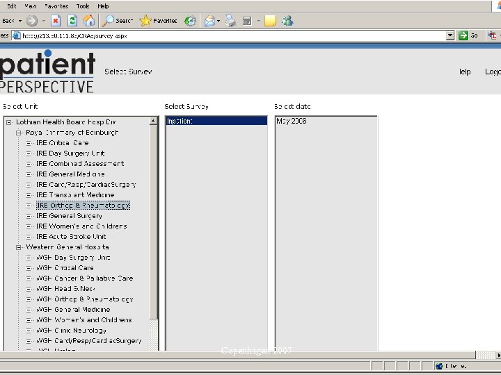Viewport: 501px width, 375px height.
Task: Select RIE Women's and Childrens unit
Action: [81, 226]
